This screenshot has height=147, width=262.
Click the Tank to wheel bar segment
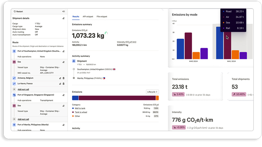point(117,98)
